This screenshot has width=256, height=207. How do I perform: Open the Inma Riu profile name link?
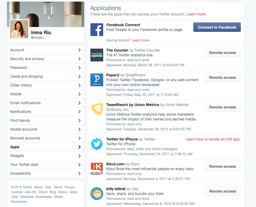[41, 33]
